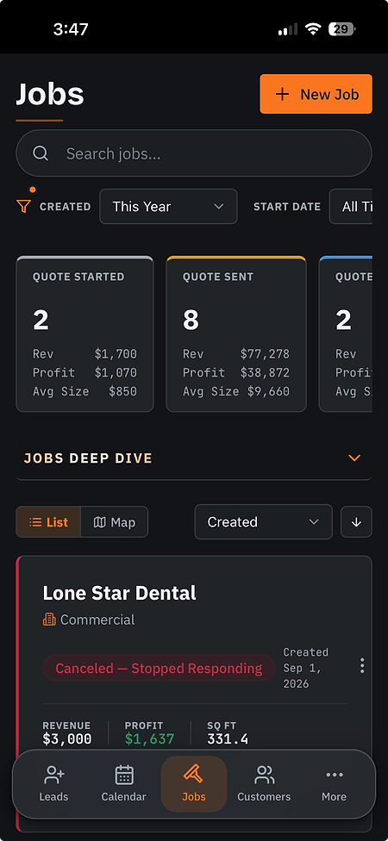Tap the cellular signal bars
Screen dimensions: 388x841
[x=288, y=29]
